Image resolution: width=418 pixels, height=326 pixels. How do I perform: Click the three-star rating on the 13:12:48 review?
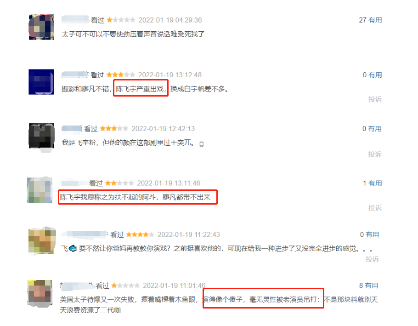pos(120,75)
